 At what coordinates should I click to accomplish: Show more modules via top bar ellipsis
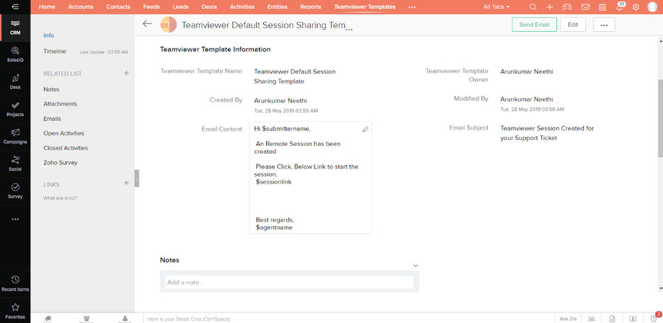412,7
